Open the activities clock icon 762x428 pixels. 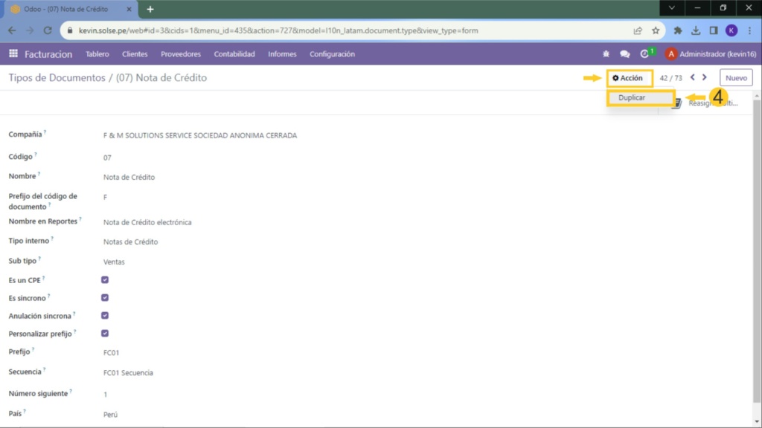coord(645,54)
